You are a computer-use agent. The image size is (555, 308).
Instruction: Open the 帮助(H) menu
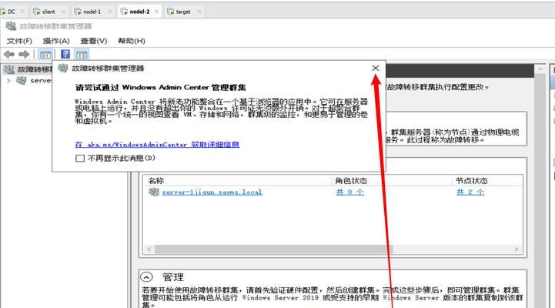coord(132,41)
